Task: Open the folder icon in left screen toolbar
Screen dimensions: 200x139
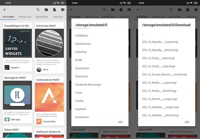Action: point(46,9)
